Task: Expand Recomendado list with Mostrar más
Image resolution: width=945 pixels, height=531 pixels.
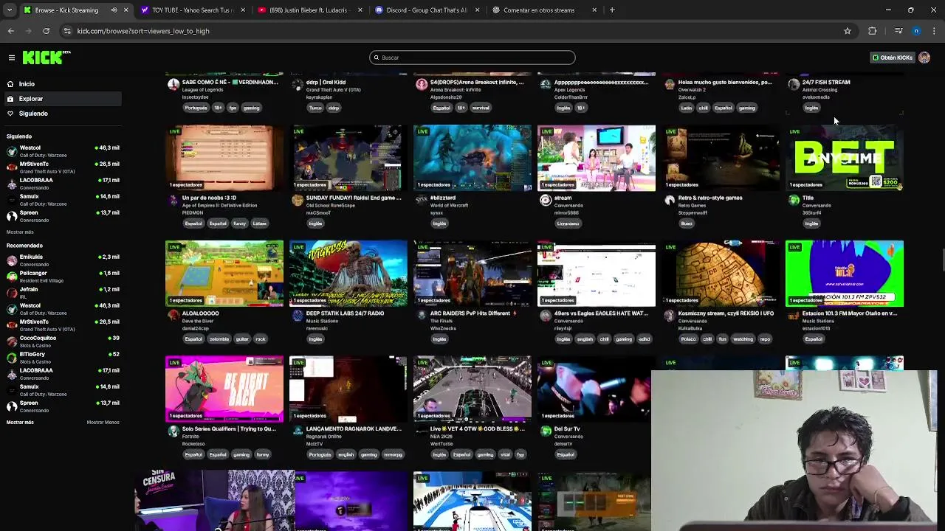Action: coord(20,422)
